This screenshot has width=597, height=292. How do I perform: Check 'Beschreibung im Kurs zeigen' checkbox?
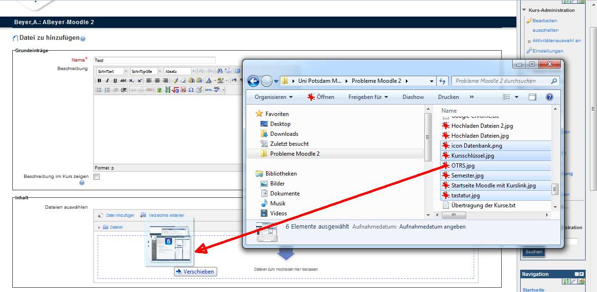97,177
